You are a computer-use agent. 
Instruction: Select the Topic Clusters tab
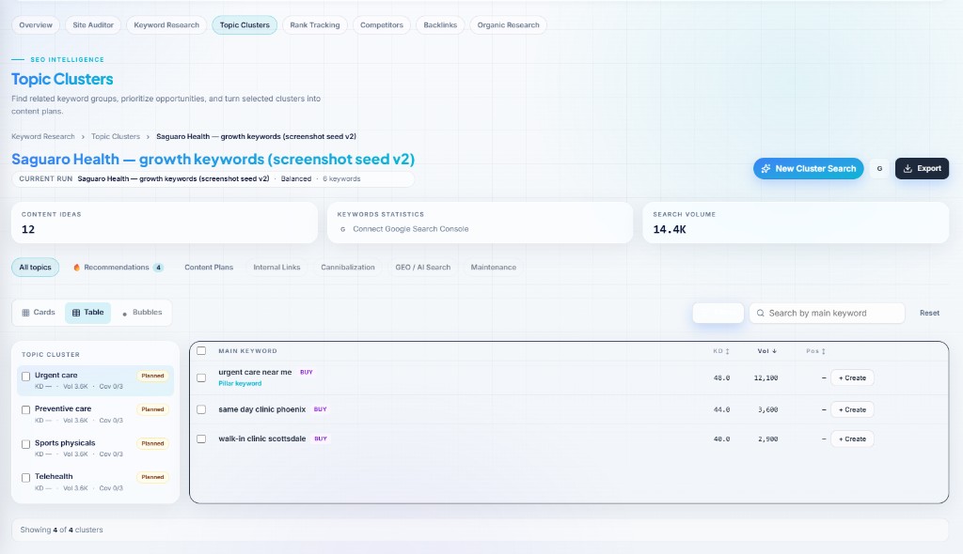tap(245, 25)
